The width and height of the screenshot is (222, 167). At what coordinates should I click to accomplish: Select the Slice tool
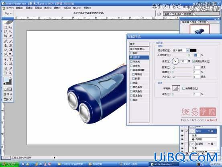[x=10, y=36]
